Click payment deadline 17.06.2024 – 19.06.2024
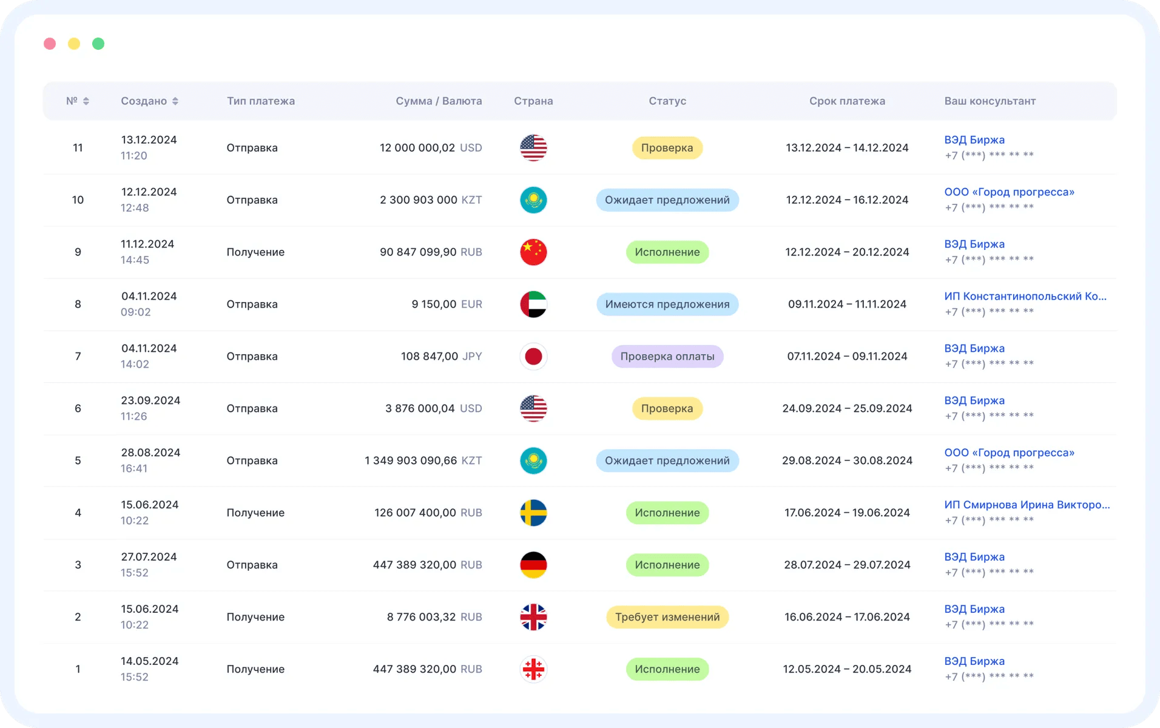The width and height of the screenshot is (1160, 728). (x=847, y=513)
